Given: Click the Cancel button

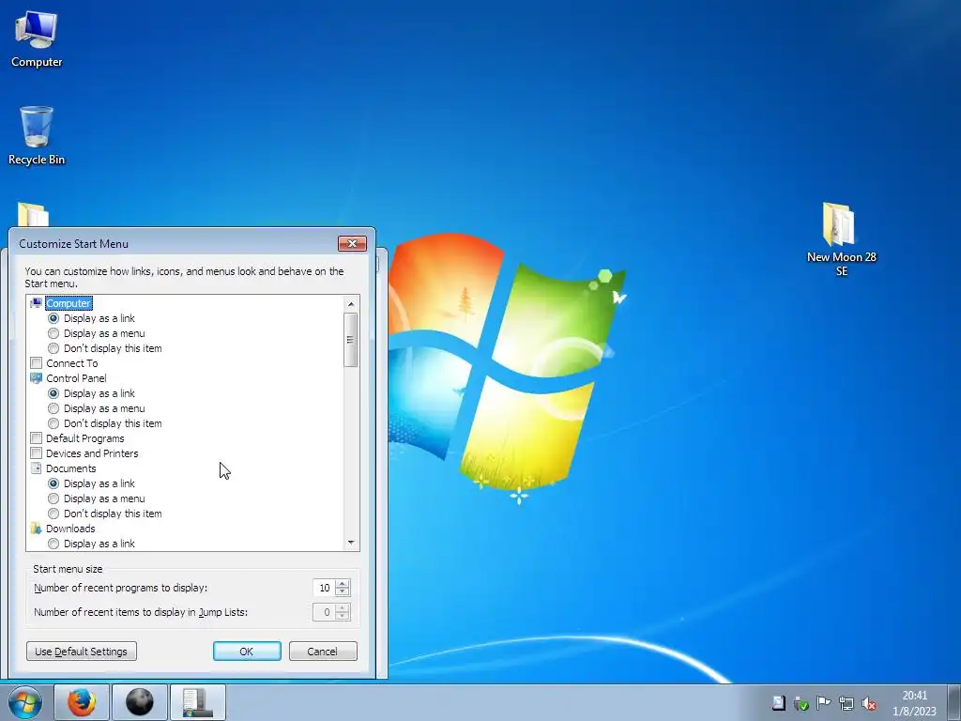Looking at the screenshot, I should click(323, 652).
